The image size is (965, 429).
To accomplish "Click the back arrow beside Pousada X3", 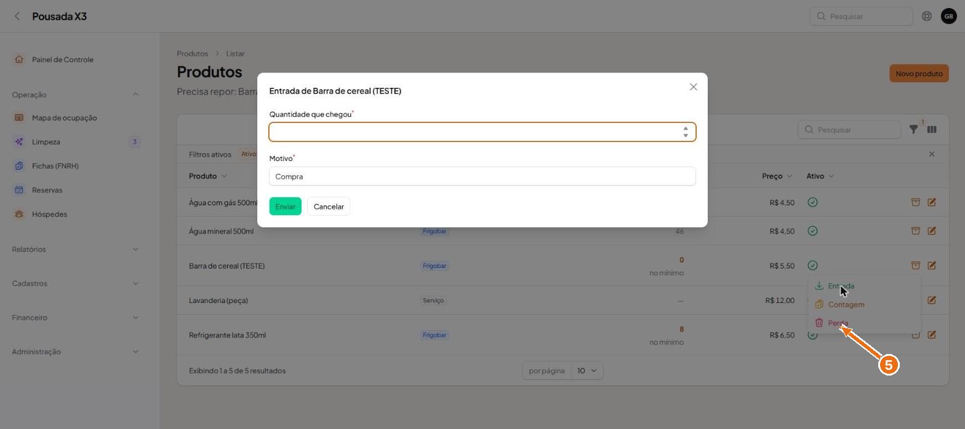I will [x=17, y=16].
